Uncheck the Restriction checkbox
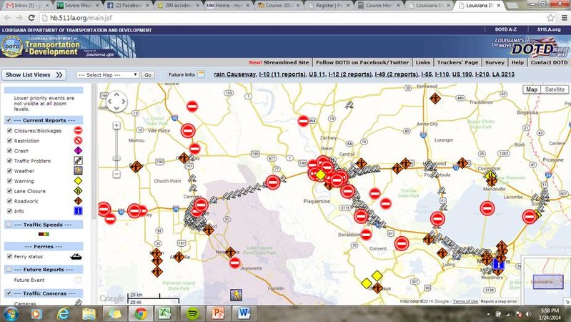 (x=10, y=140)
